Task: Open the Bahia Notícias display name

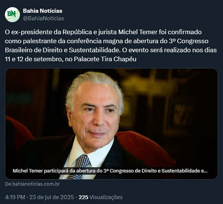Action: pyautogui.click(x=43, y=11)
